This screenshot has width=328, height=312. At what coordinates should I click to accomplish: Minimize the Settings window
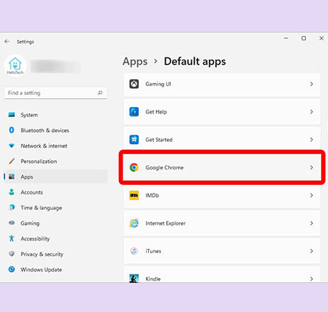point(286,38)
